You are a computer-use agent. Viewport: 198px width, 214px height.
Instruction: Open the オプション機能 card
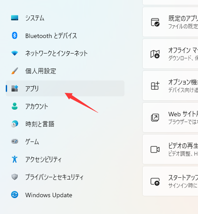point(170,86)
